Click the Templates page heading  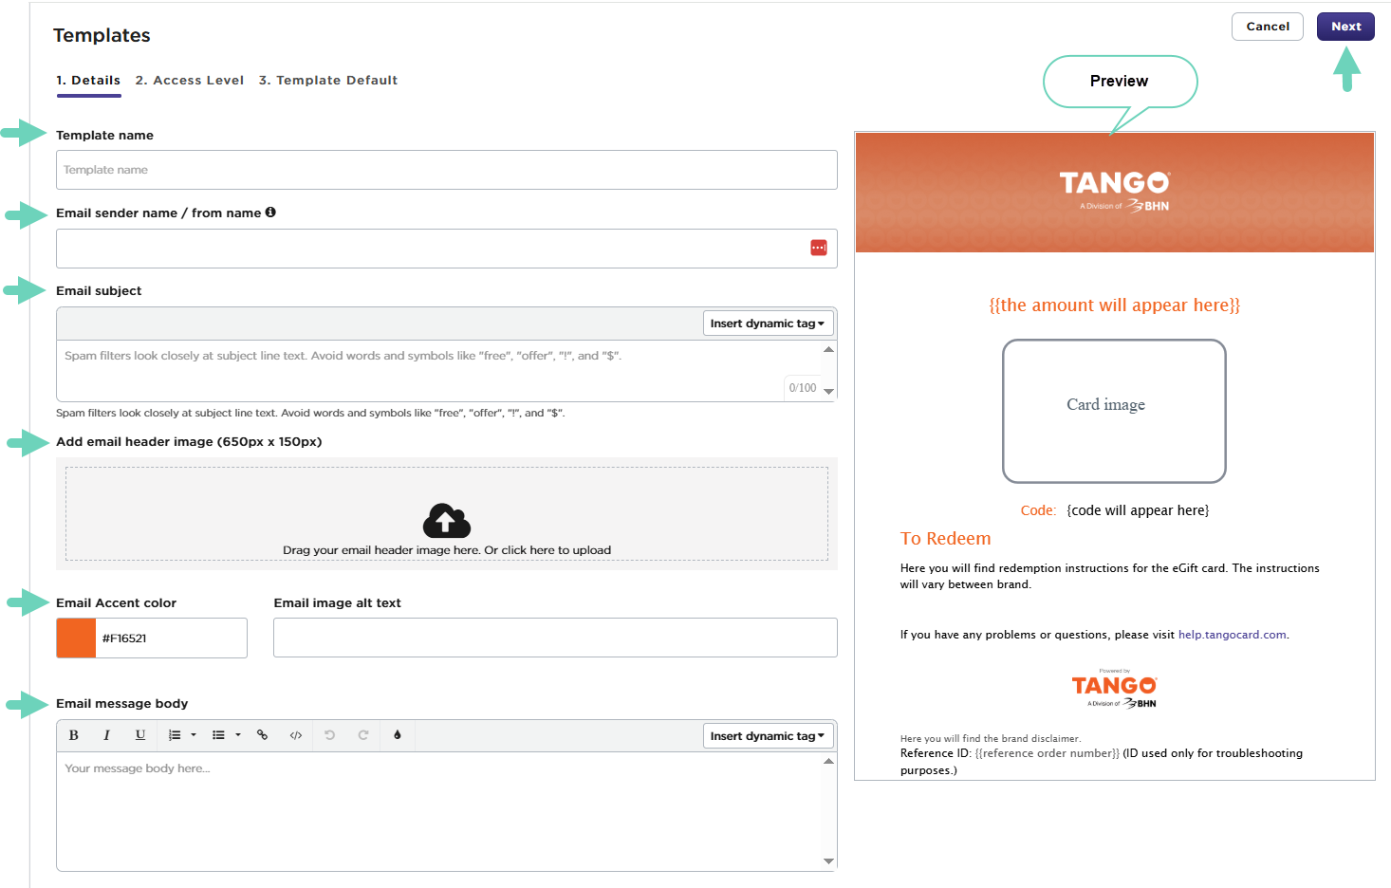pos(102,35)
